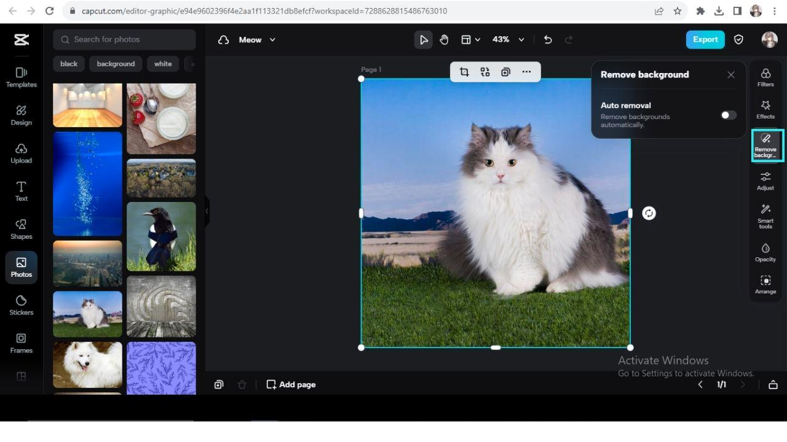Open the Meow project name dropdown

(x=257, y=39)
